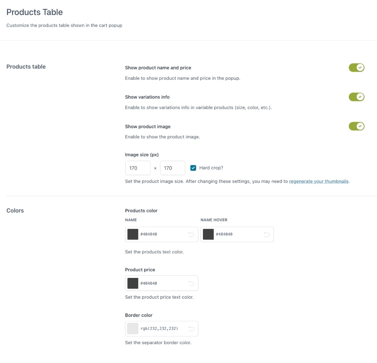The width and height of the screenshot is (377, 363).
Task: Uncheck the Hard crop checkbox
Action: (193, 168)
